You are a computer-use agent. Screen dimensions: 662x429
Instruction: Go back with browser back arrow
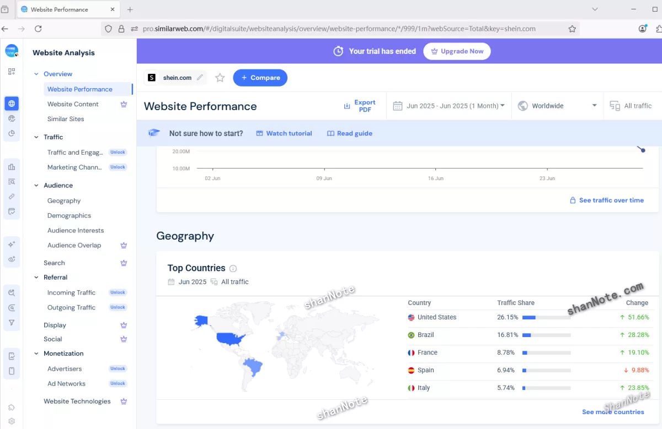[x=5, y=29]
